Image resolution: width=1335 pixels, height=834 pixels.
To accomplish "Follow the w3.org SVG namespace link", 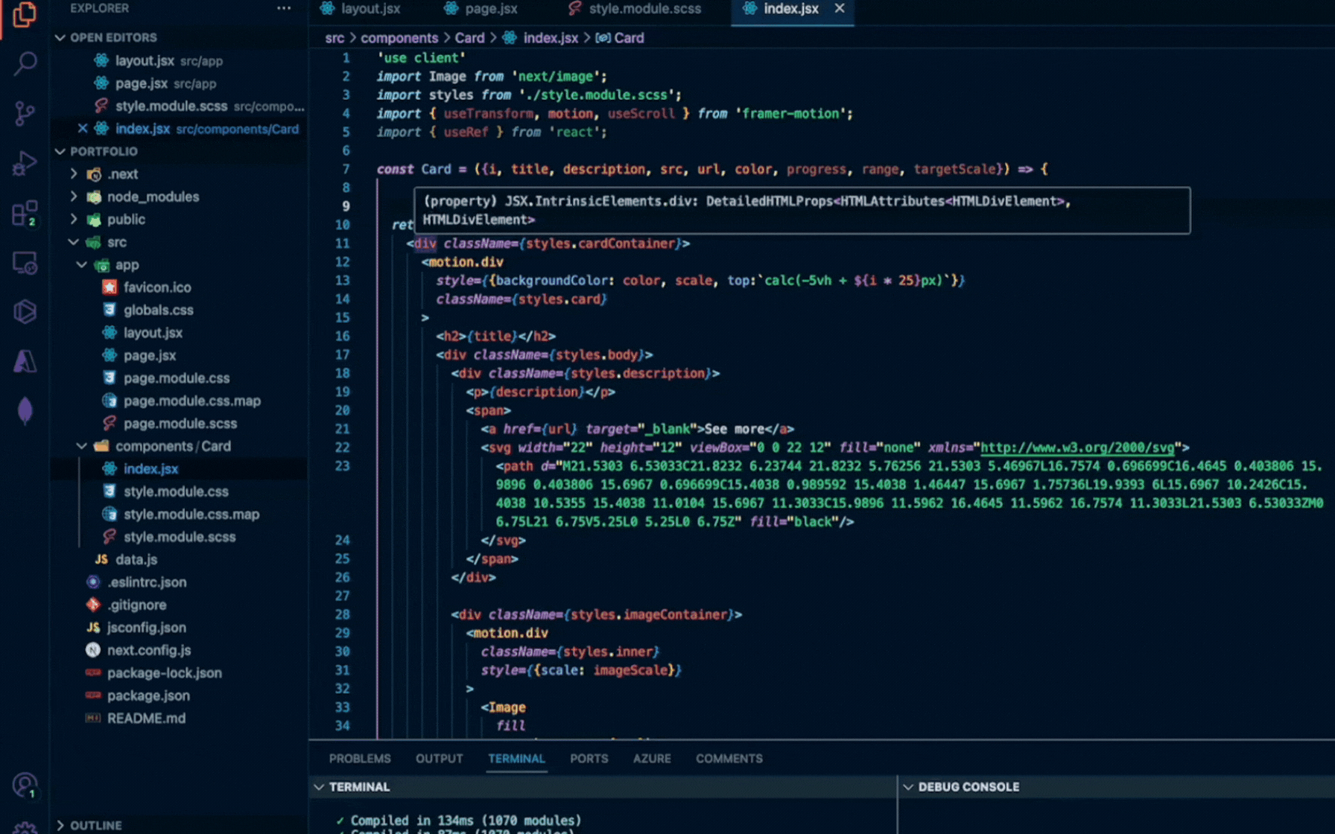I will click(x=1076, y=448).
